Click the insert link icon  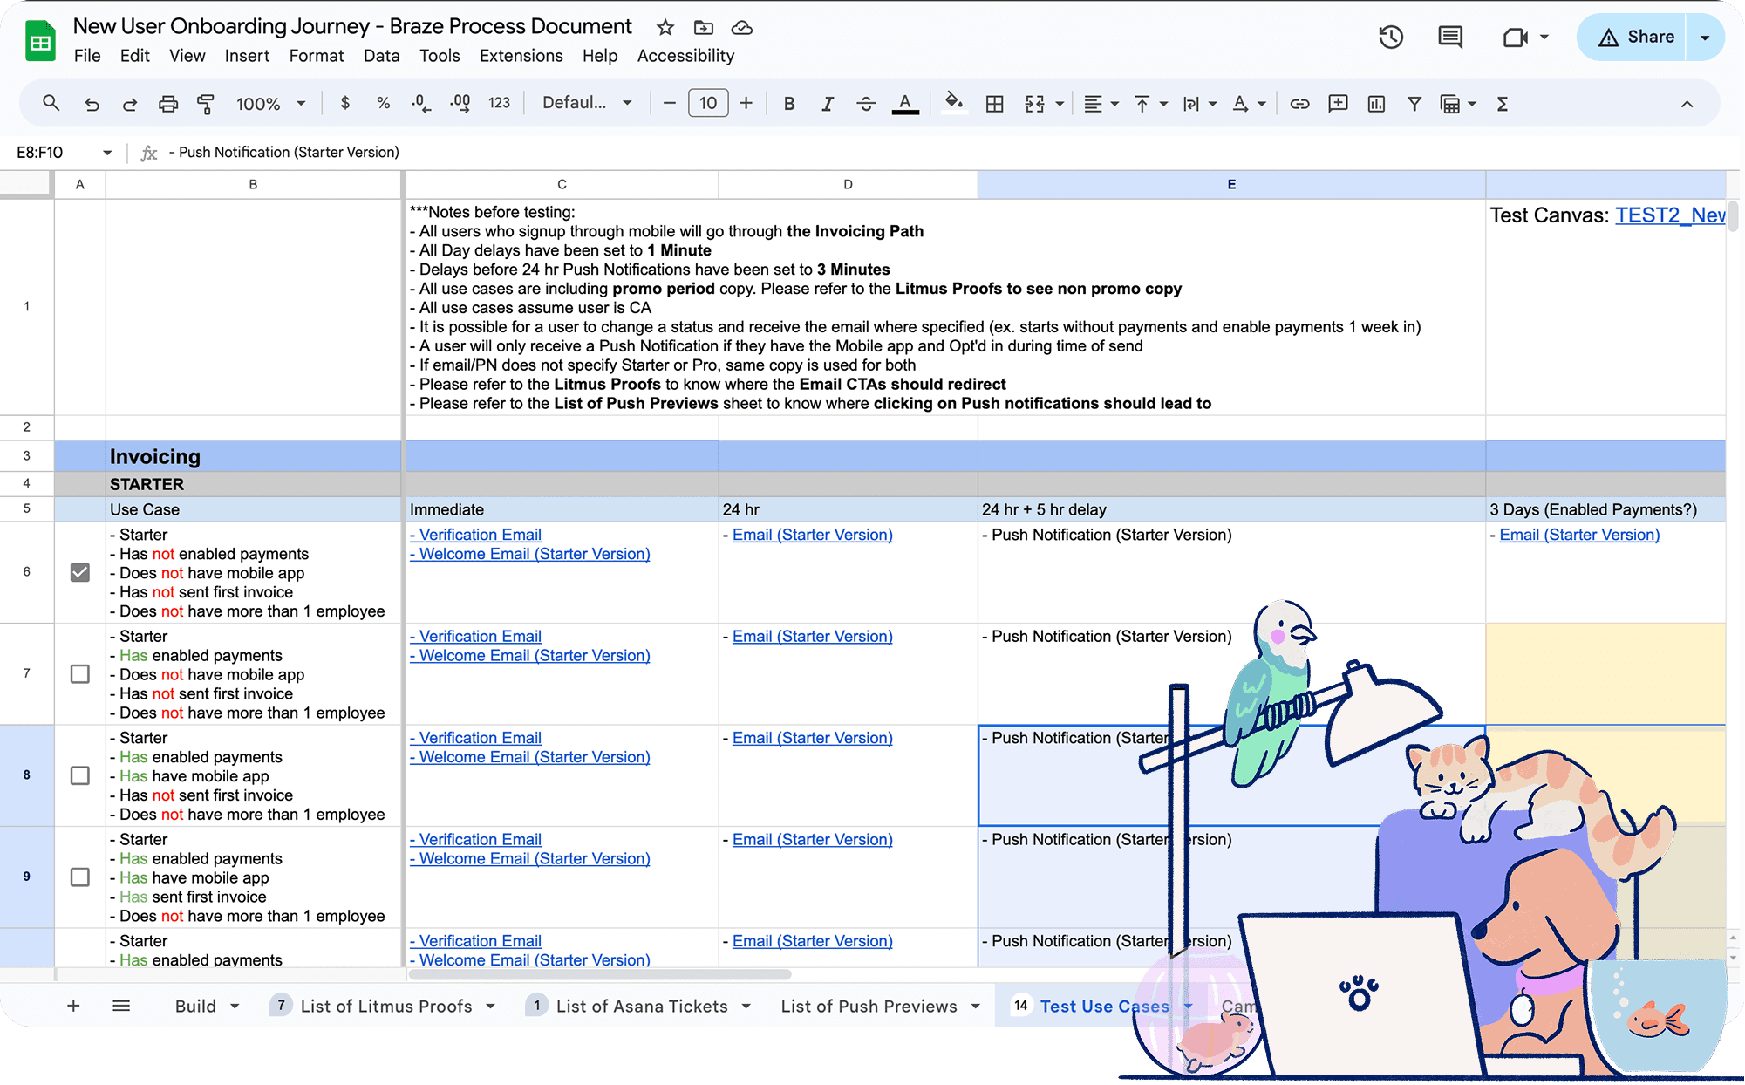click(1299, 104)
